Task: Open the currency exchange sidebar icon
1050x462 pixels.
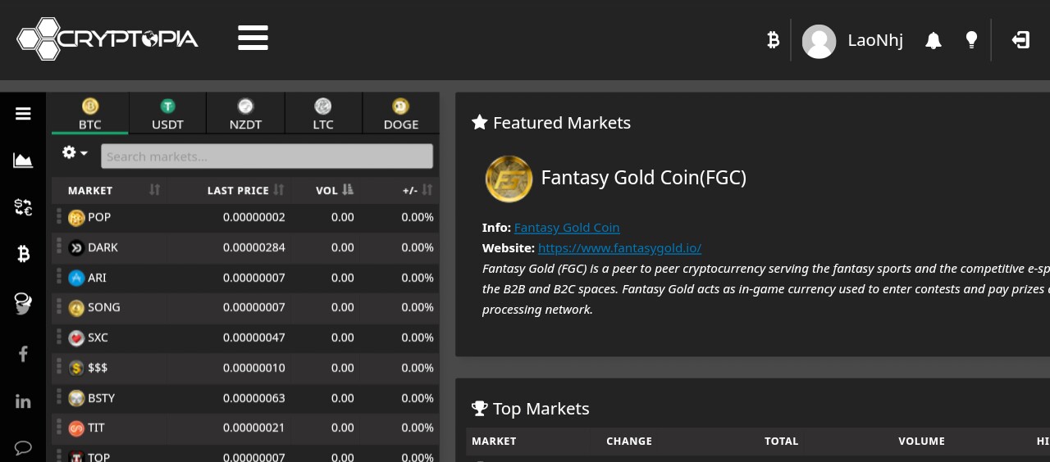Action: [23, 207]
